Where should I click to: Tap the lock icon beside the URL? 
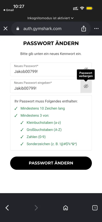tap(18, 29)
